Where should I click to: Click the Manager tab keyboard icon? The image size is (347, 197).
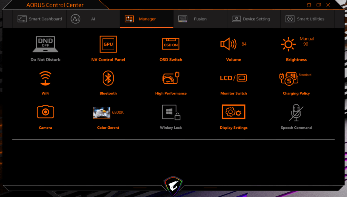[x=129, y=19]
